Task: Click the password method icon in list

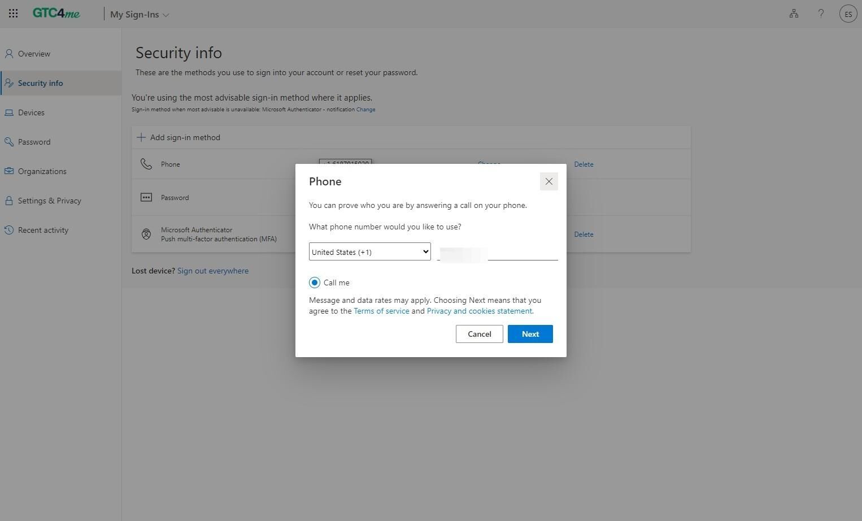Action: tap(146, 197)
